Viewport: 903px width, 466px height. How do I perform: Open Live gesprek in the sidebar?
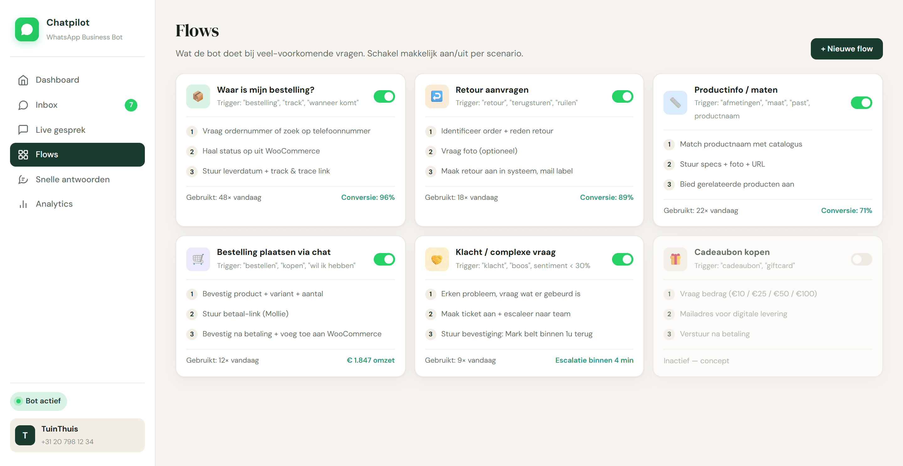77,130
